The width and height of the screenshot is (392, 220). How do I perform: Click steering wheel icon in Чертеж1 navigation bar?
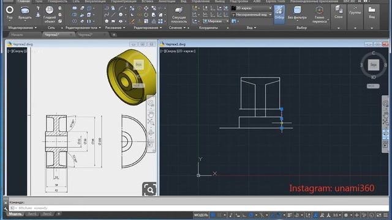pyautogui.click(x=385, y=104)
